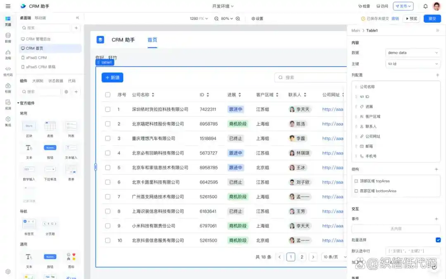The width and height of the screenshot is (446, 279).
Task: Open the 主键 id dropdown
Action: (413, 64)
